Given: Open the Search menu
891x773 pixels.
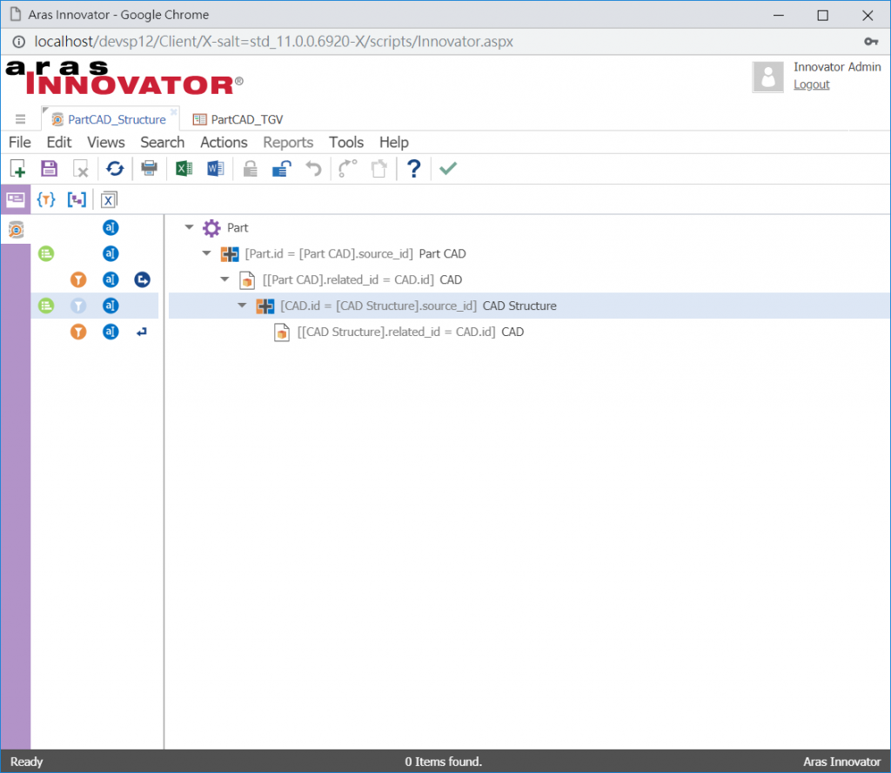Looking at the screenshot, I should [163, 142].
